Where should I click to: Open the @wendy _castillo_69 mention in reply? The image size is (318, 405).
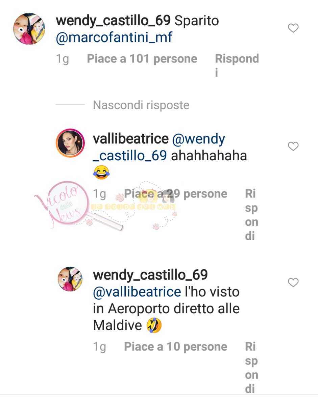coord(159,147)
